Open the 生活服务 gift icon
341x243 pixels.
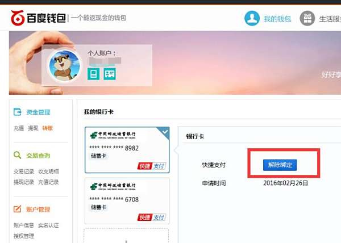click(307, 19)
